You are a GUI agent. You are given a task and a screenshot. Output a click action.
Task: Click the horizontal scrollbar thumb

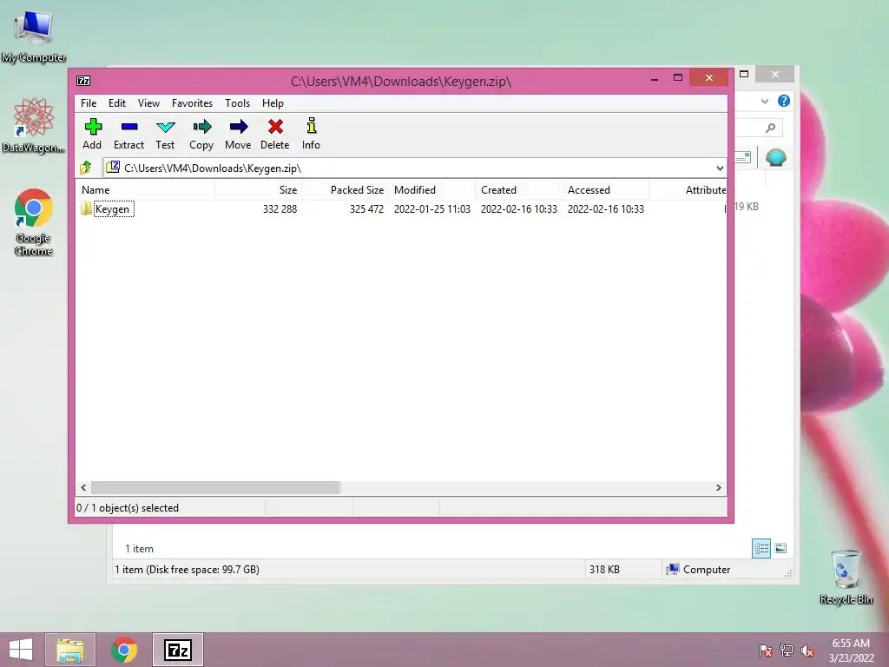click(215, 487)
